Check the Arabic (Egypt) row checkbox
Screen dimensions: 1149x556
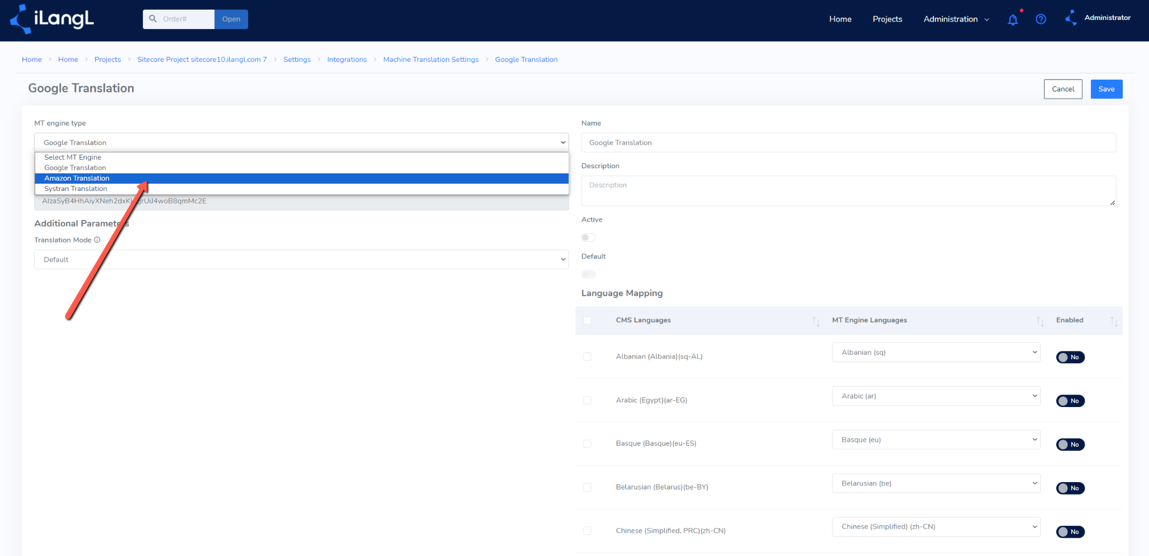pyautogui.click(x=587, y=401)
